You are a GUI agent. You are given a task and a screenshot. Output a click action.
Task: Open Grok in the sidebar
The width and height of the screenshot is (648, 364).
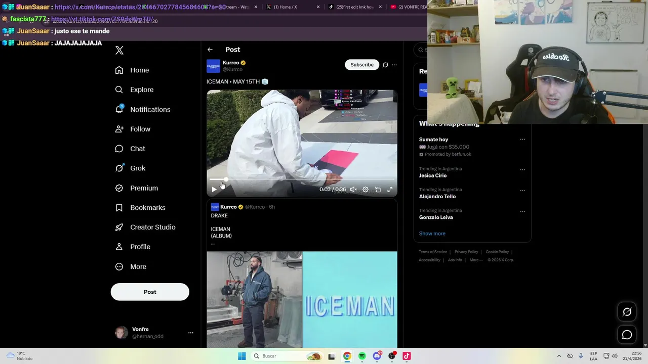[130, 168]
